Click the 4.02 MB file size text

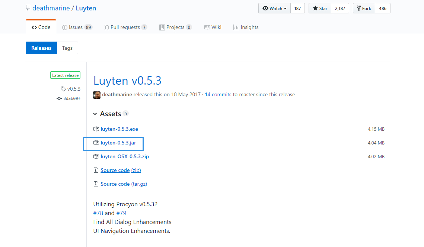tap(376, 157)
